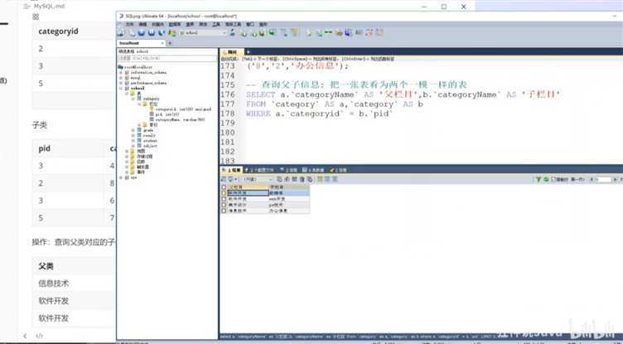Viewport: 623px width, 344px height.
Task: Click the first icon in result grid toolbar
Action: (x=223, y=179)
